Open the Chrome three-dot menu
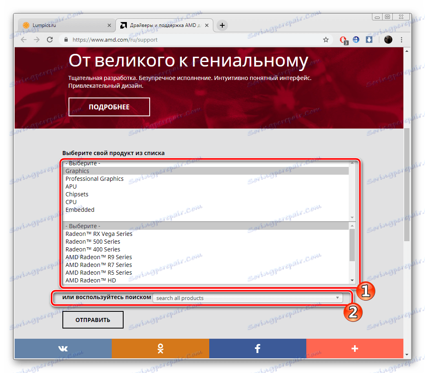 (401, 40)
